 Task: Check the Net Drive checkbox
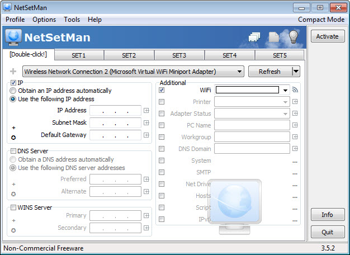(x=162, y=184)
